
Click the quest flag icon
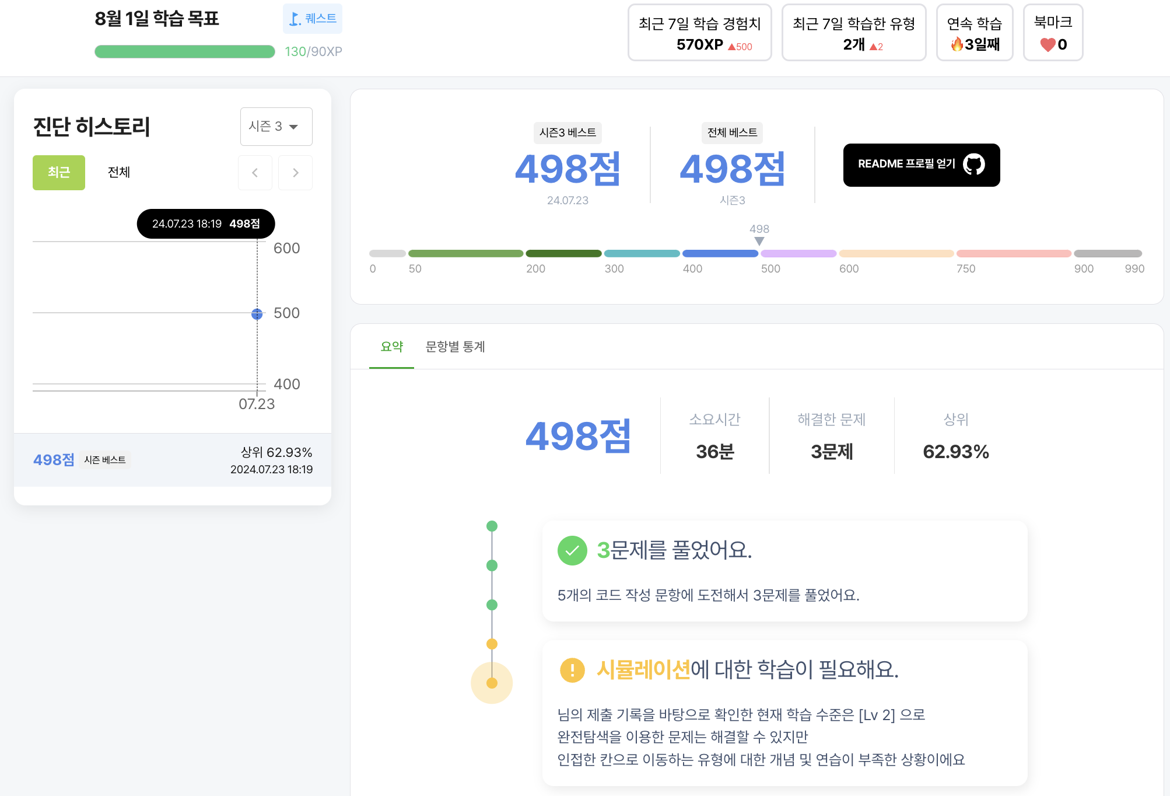(295, 19)
